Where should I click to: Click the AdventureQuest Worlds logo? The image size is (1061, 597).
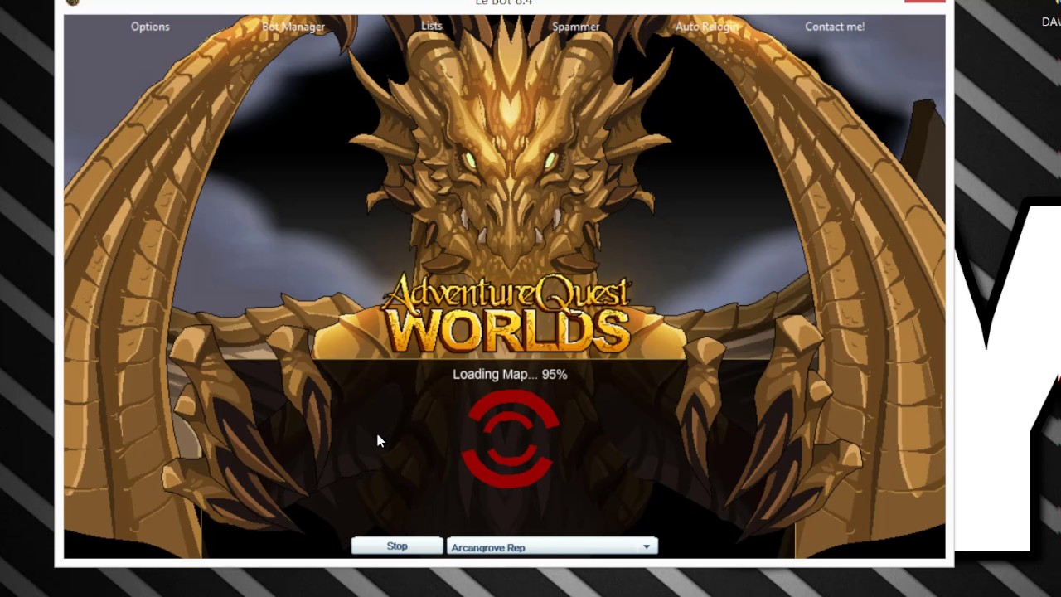point(507,315)
